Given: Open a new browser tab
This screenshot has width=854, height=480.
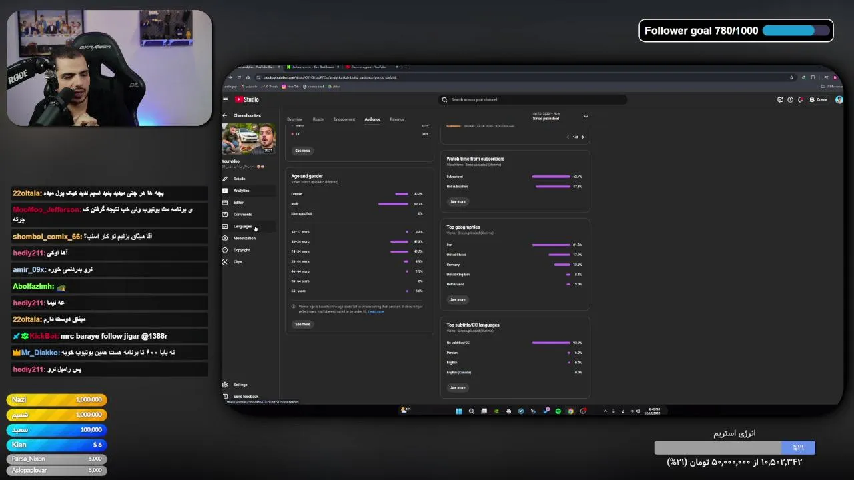Looking at the screenshot, I should [x=406, y=67].
